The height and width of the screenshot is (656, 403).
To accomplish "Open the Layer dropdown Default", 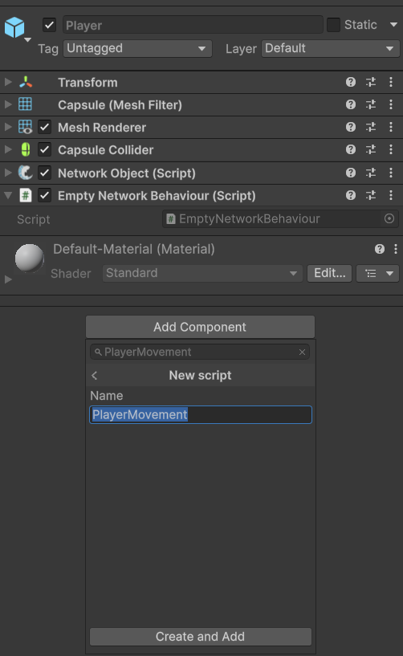I will (x=331, y=48).
